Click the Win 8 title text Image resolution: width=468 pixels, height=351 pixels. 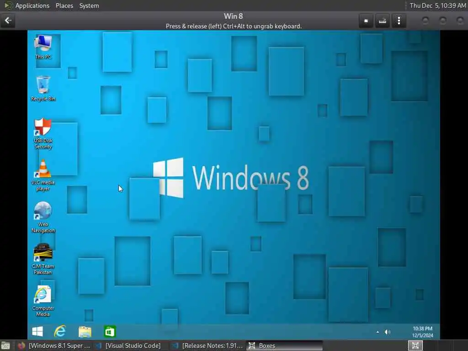coord(234,16)
